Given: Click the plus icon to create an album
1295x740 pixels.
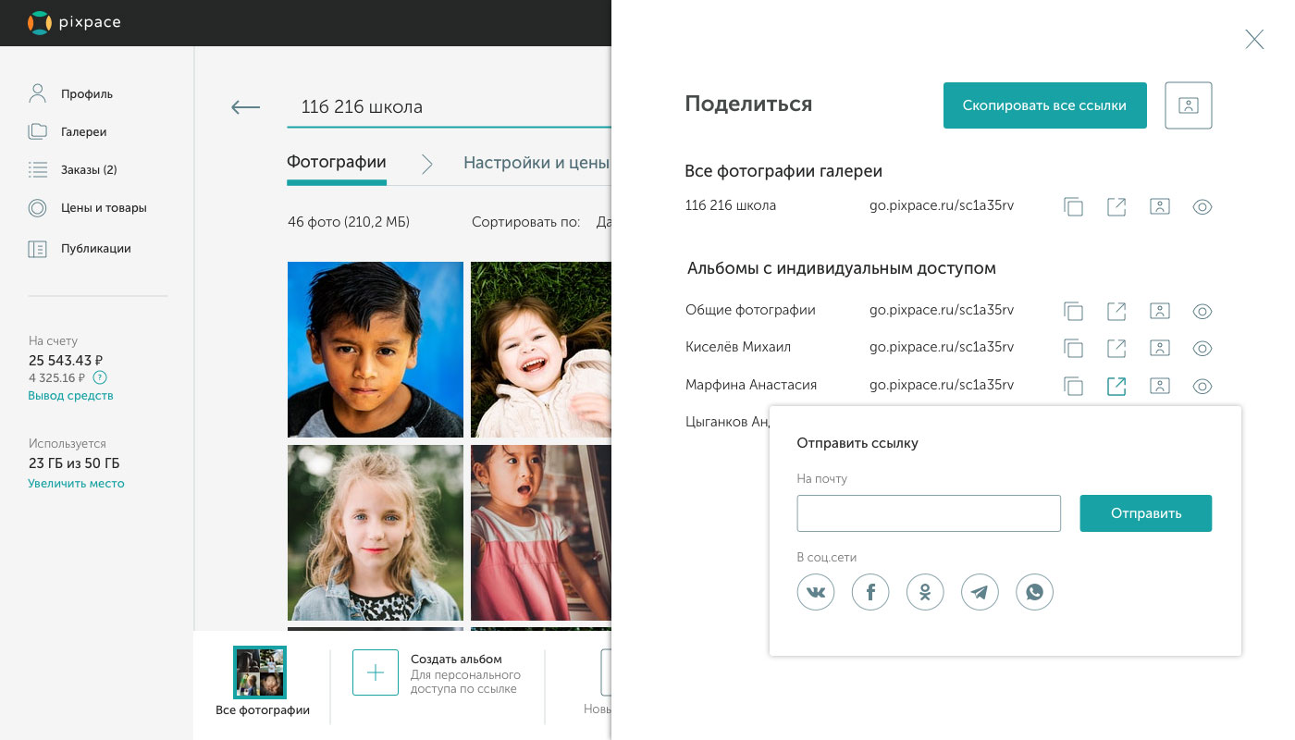Looking at the screenshot, I should coord(376,672).
